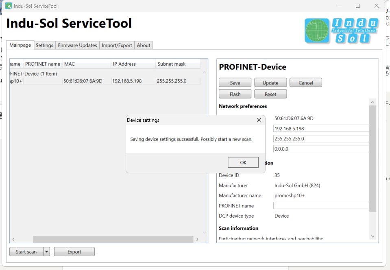
Task: Click the subnet mask field 255.255.255.0
Action: pos(321,138)
